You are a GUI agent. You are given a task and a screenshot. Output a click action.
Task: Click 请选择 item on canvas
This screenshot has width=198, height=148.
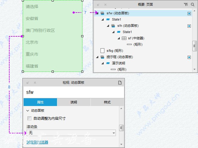click(x=32, y=7)
